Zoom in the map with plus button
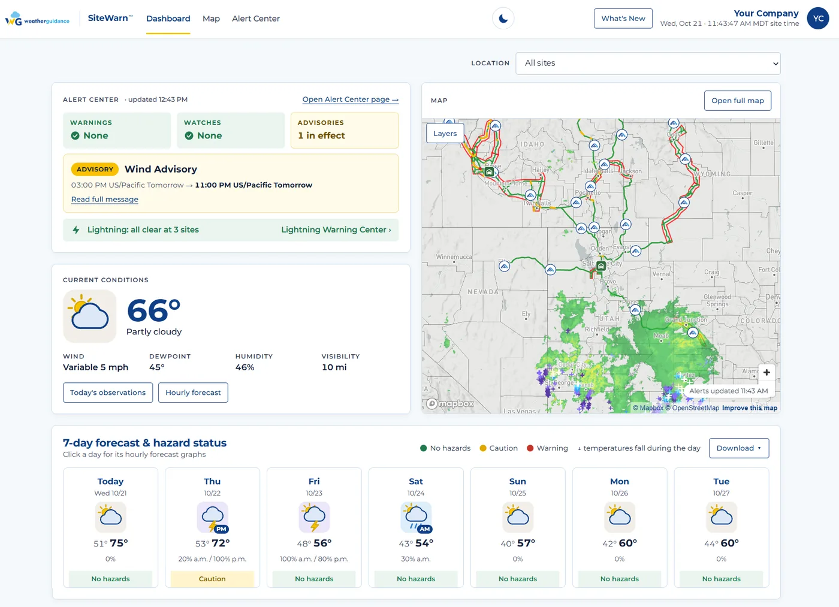839x607 pixels. pos(766,372)
